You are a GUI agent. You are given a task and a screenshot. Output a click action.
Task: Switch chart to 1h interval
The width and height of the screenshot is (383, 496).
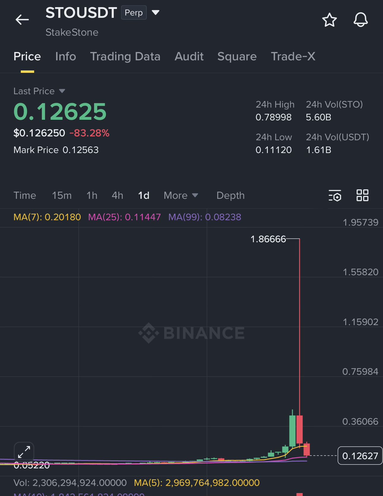92,196
